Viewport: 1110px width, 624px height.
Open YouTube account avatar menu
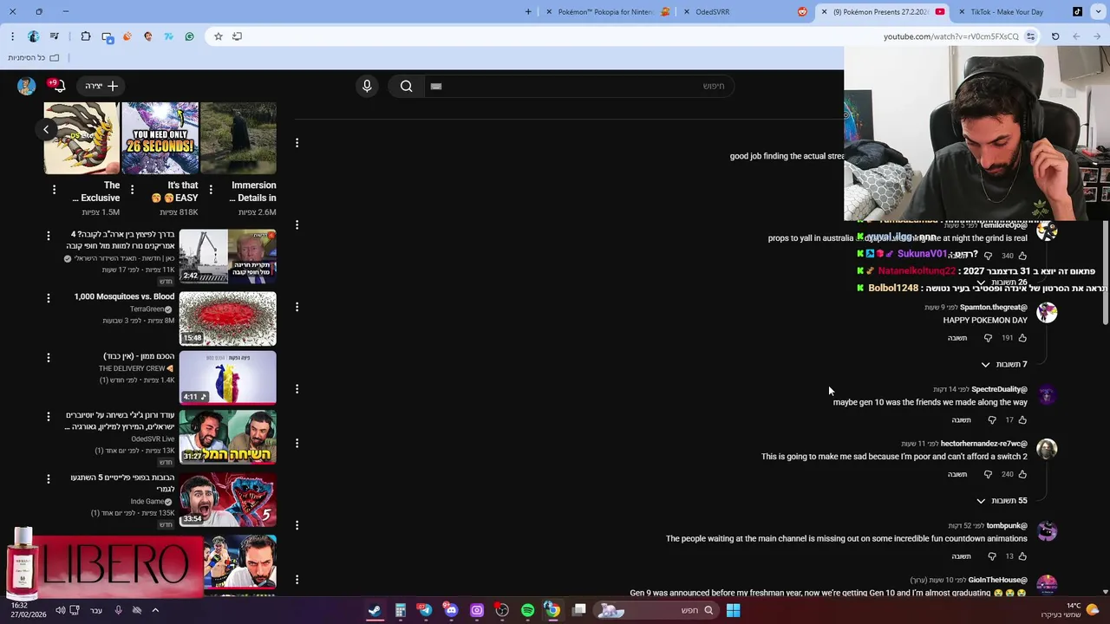26,86
